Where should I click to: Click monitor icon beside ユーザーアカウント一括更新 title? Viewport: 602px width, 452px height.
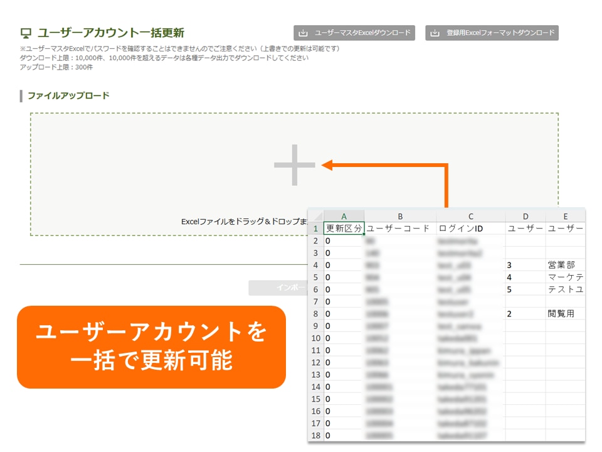pos(26,33)
